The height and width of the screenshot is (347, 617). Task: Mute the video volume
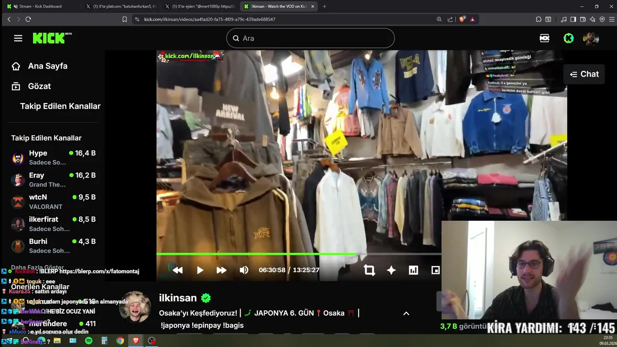pos(244,270)
